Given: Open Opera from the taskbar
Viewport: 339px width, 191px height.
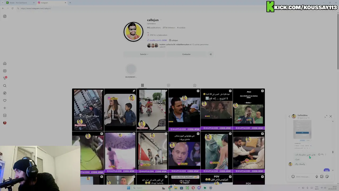Looking at the screenshot, I should (x=193, y=188).
